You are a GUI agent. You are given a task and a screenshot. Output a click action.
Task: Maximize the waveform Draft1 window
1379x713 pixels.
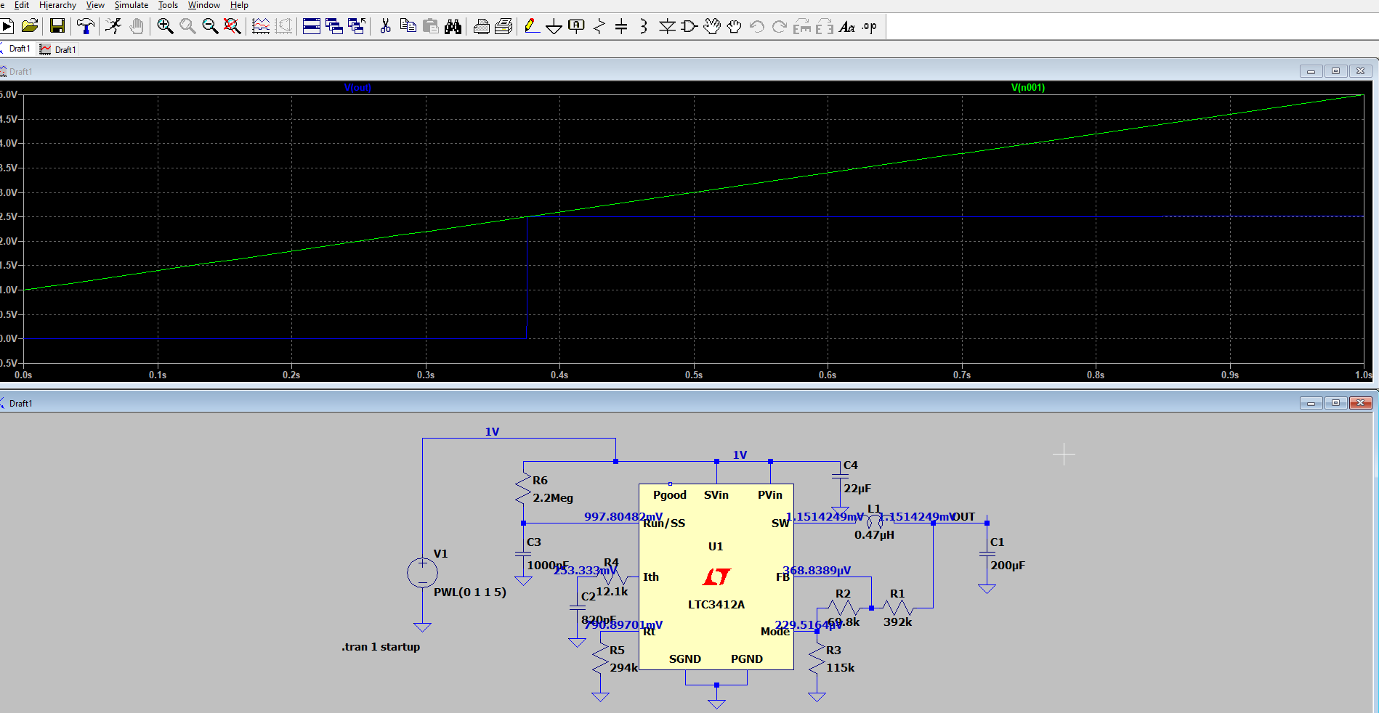[1335, 71]
